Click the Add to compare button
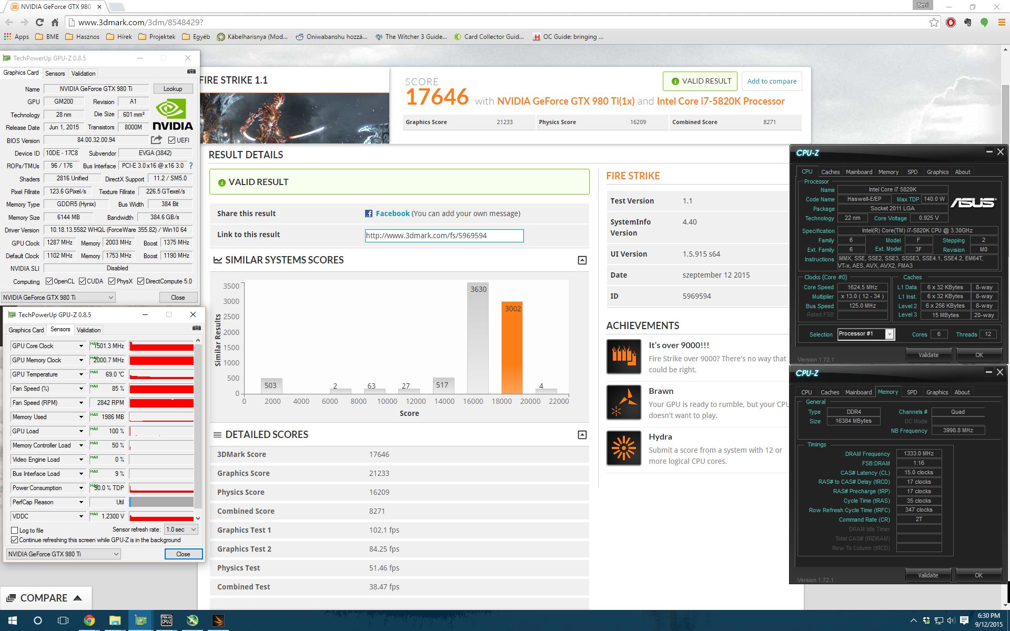The image size is (1010, 631). (x=771, y=81)
